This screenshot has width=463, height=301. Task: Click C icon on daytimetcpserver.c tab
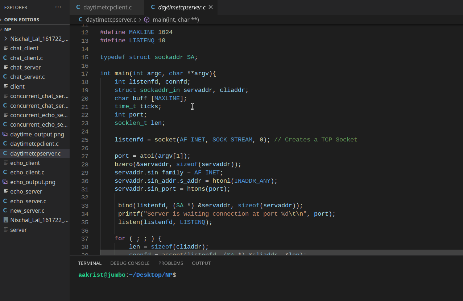tap(153, 7)
